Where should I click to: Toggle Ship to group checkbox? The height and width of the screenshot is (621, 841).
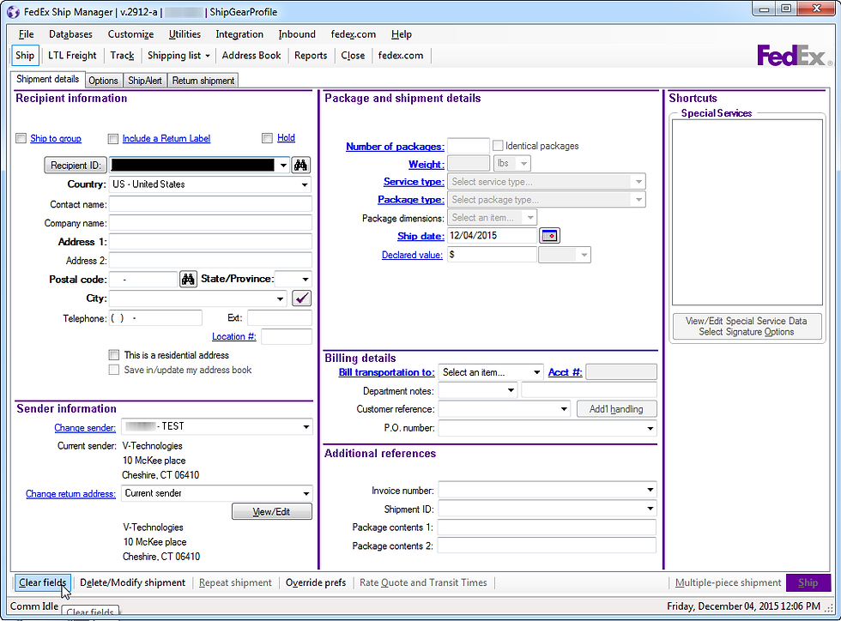pyautogui.click(x=21, y=138)
